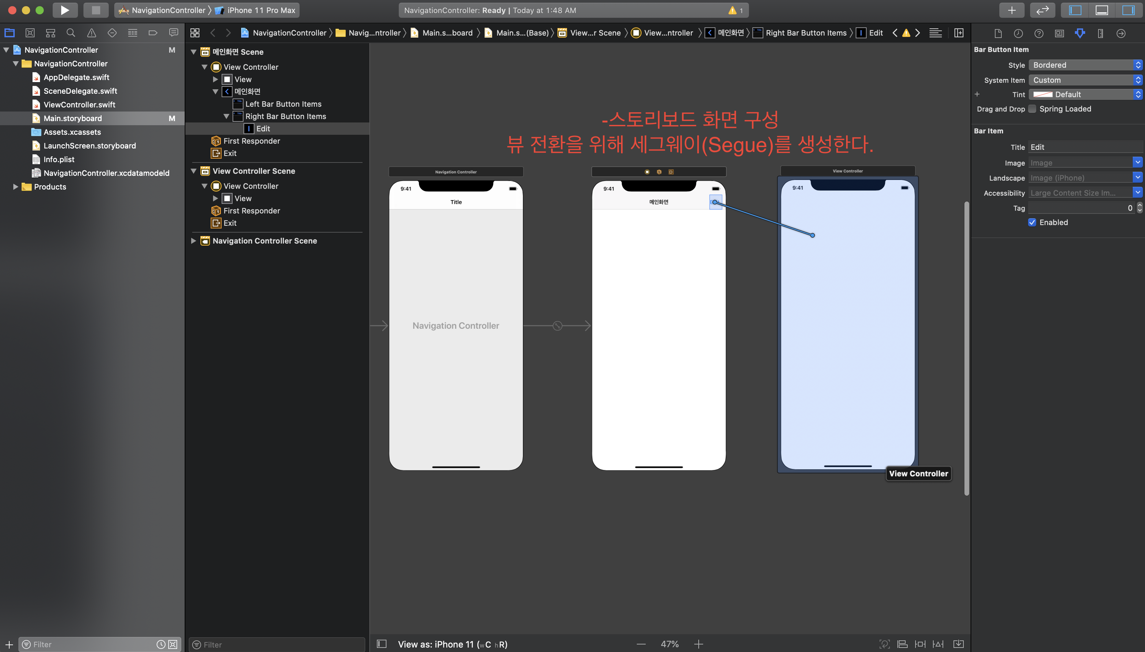Enable the Spring Loaded checkbox
Image resolution: width=1145 pixels, height=652 pixels.
pos(1032,109)
